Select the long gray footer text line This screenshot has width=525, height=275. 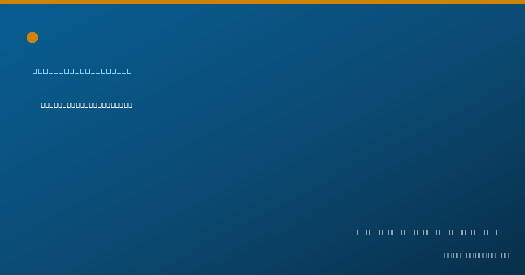pos(427,232)
